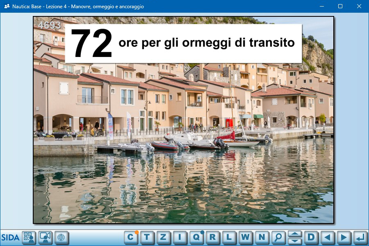Click the Q toolbar button
This screenshot has width=369, height=246.
point(196,237)
